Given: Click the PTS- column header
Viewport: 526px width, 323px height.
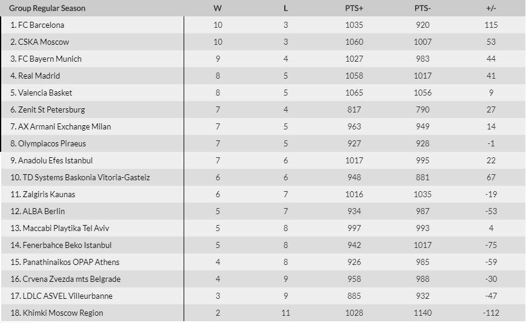Looking at the screenshot, I should 422,8.
